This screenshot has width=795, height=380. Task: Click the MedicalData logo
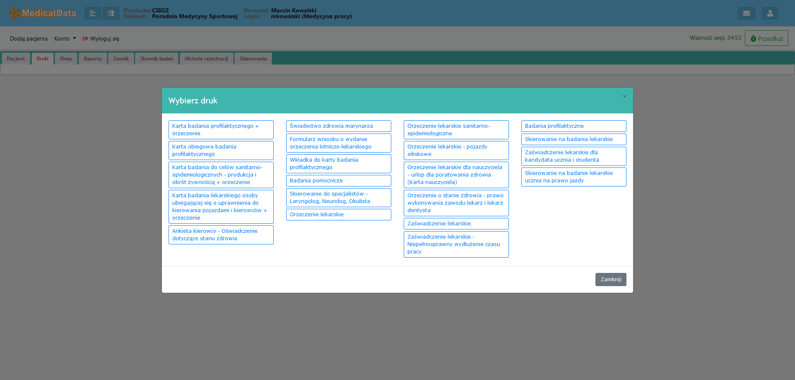click(x=43, y=13)
